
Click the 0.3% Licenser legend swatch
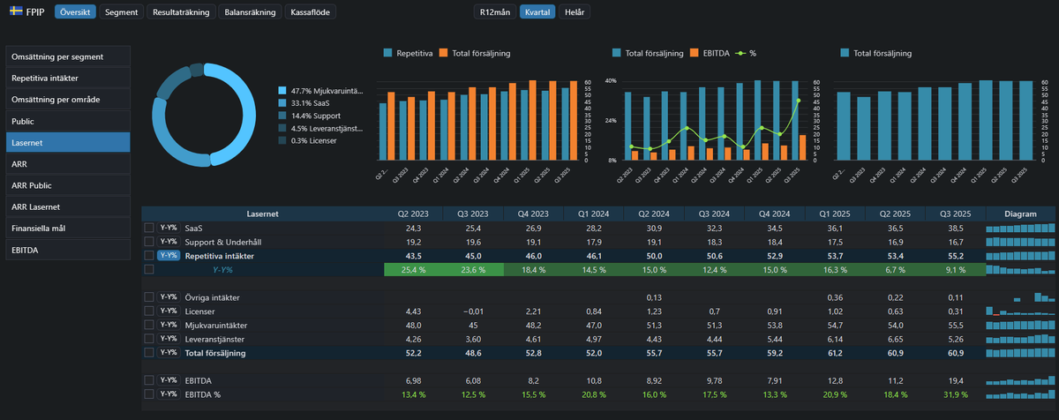click(x=282, y=140)
